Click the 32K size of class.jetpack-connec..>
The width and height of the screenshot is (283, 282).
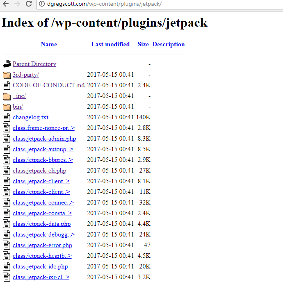[145, 202]
